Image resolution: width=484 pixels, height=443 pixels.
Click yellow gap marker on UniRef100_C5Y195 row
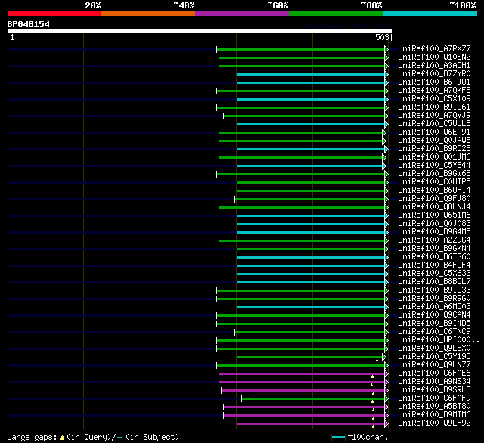[x=377, y=360]
